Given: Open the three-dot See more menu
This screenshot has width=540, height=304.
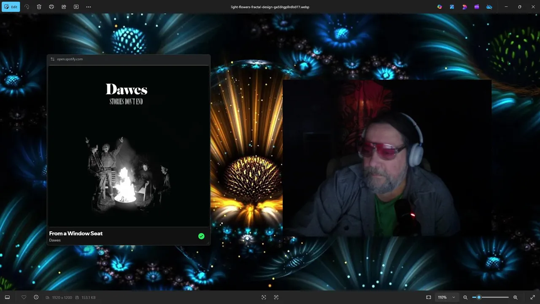Looking at the screenshot, I should click(x=88, y=7).
